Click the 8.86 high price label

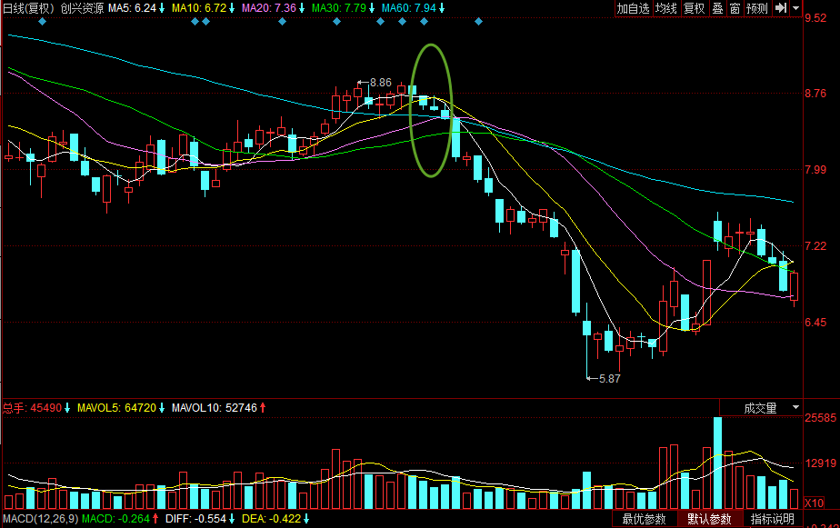[x=381, y=83]
